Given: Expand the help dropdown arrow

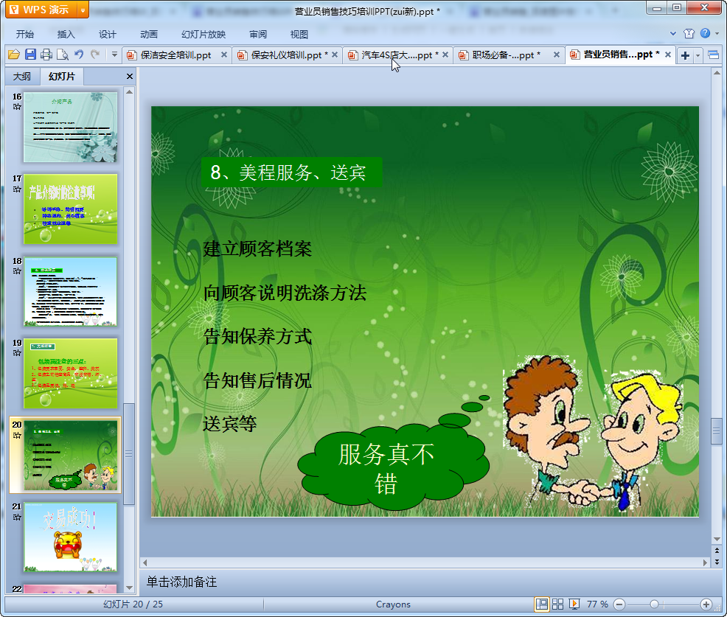Looking at the screenshot, I should (717, 33).
